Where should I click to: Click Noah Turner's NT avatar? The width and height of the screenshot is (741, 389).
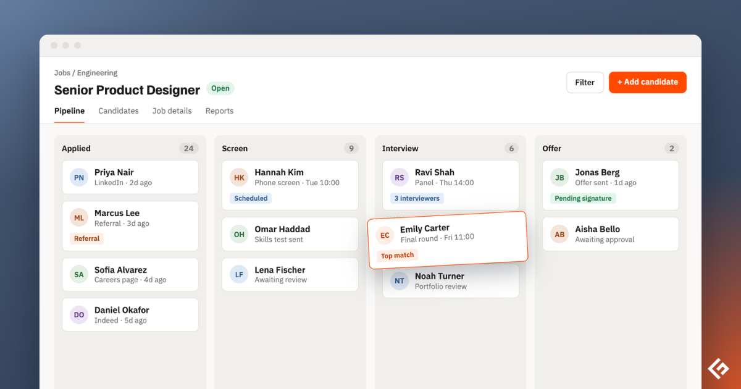pos(400,281)
